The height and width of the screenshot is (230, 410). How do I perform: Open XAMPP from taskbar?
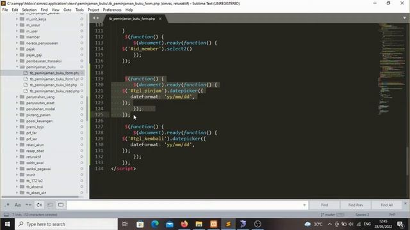click(x=213, y=224)
